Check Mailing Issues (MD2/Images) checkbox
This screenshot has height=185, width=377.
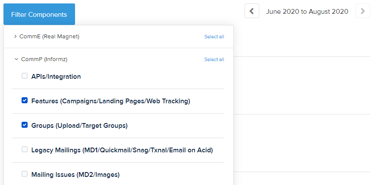[25, 174]
